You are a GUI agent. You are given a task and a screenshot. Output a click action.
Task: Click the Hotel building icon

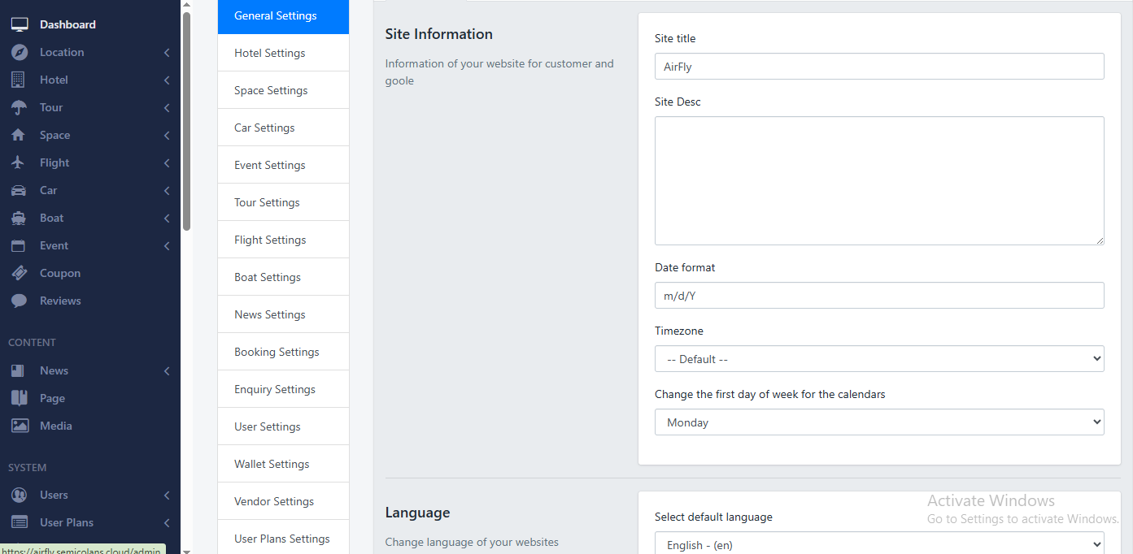pyautogui.click(x=19, y=80)
